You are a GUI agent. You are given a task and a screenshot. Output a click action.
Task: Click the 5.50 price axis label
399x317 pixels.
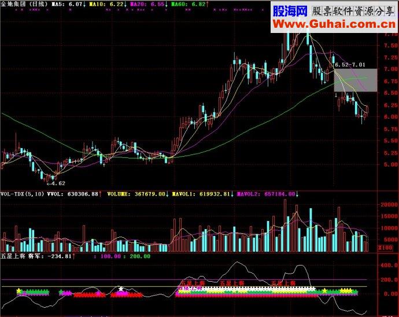[390, 141]
